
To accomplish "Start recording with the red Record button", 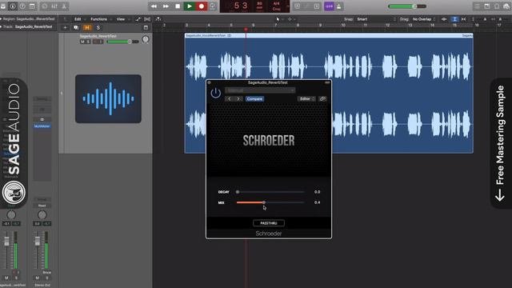I will pos(202,6).
